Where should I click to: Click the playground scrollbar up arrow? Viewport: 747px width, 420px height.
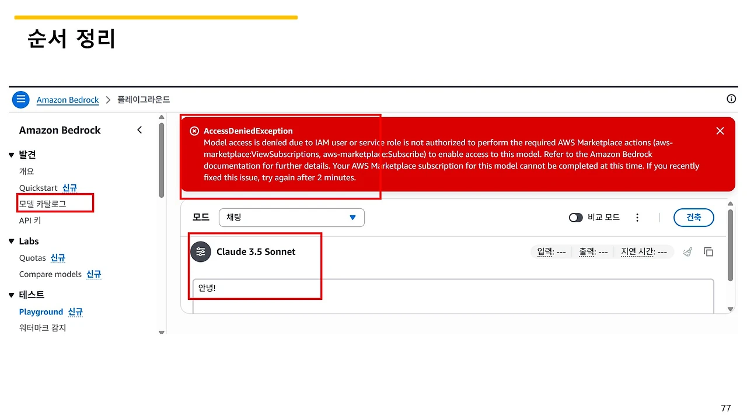(x=731, y=204)
